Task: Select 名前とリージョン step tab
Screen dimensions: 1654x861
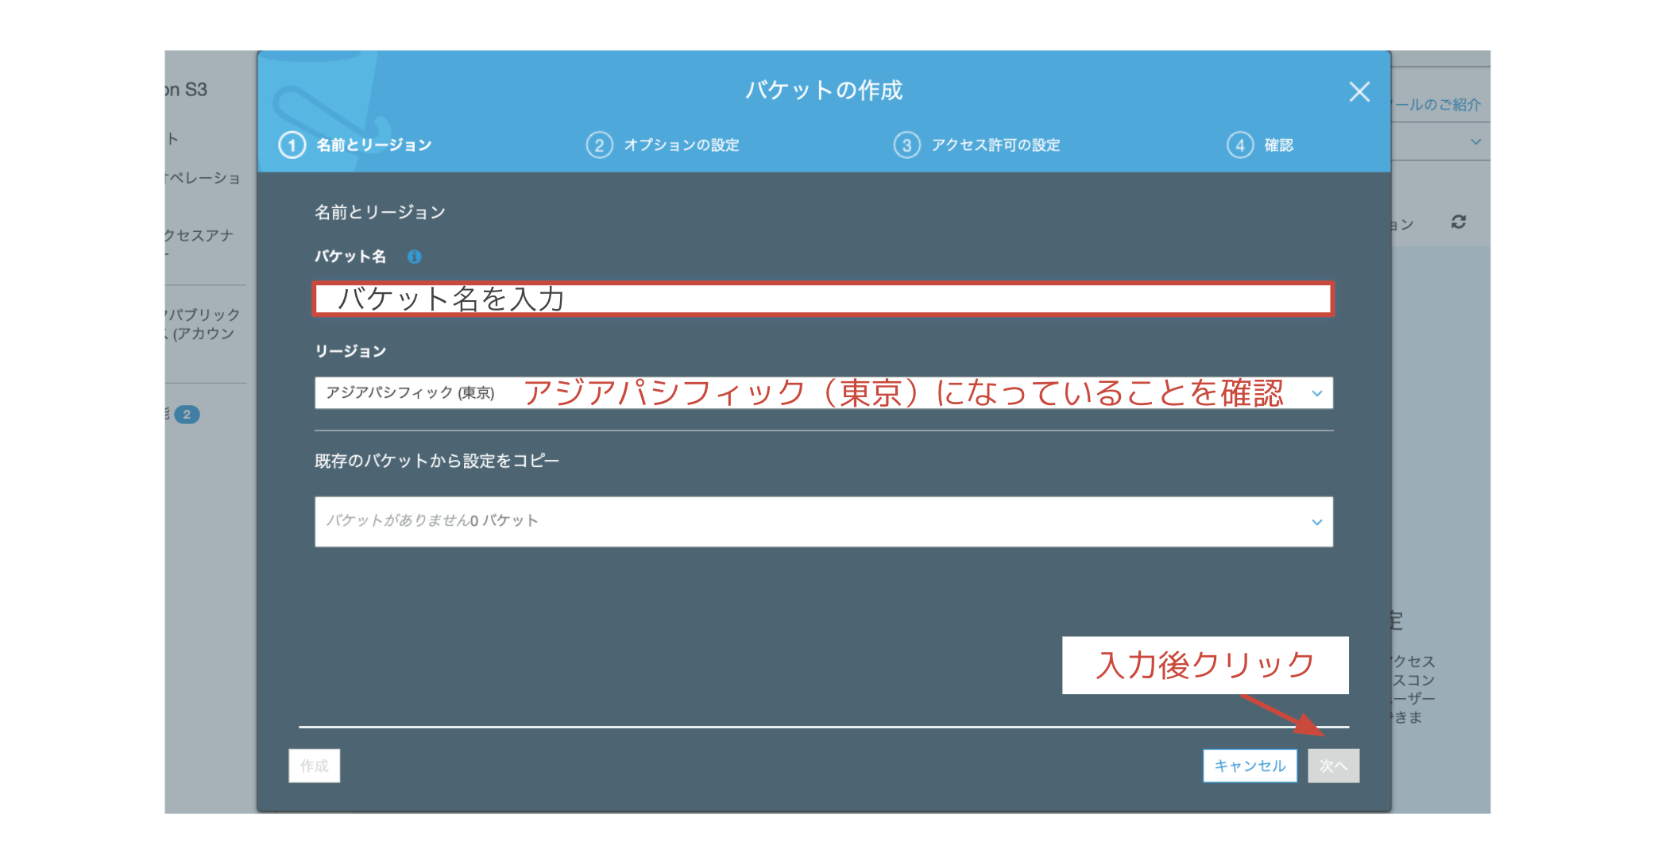Action: [373, 145]
